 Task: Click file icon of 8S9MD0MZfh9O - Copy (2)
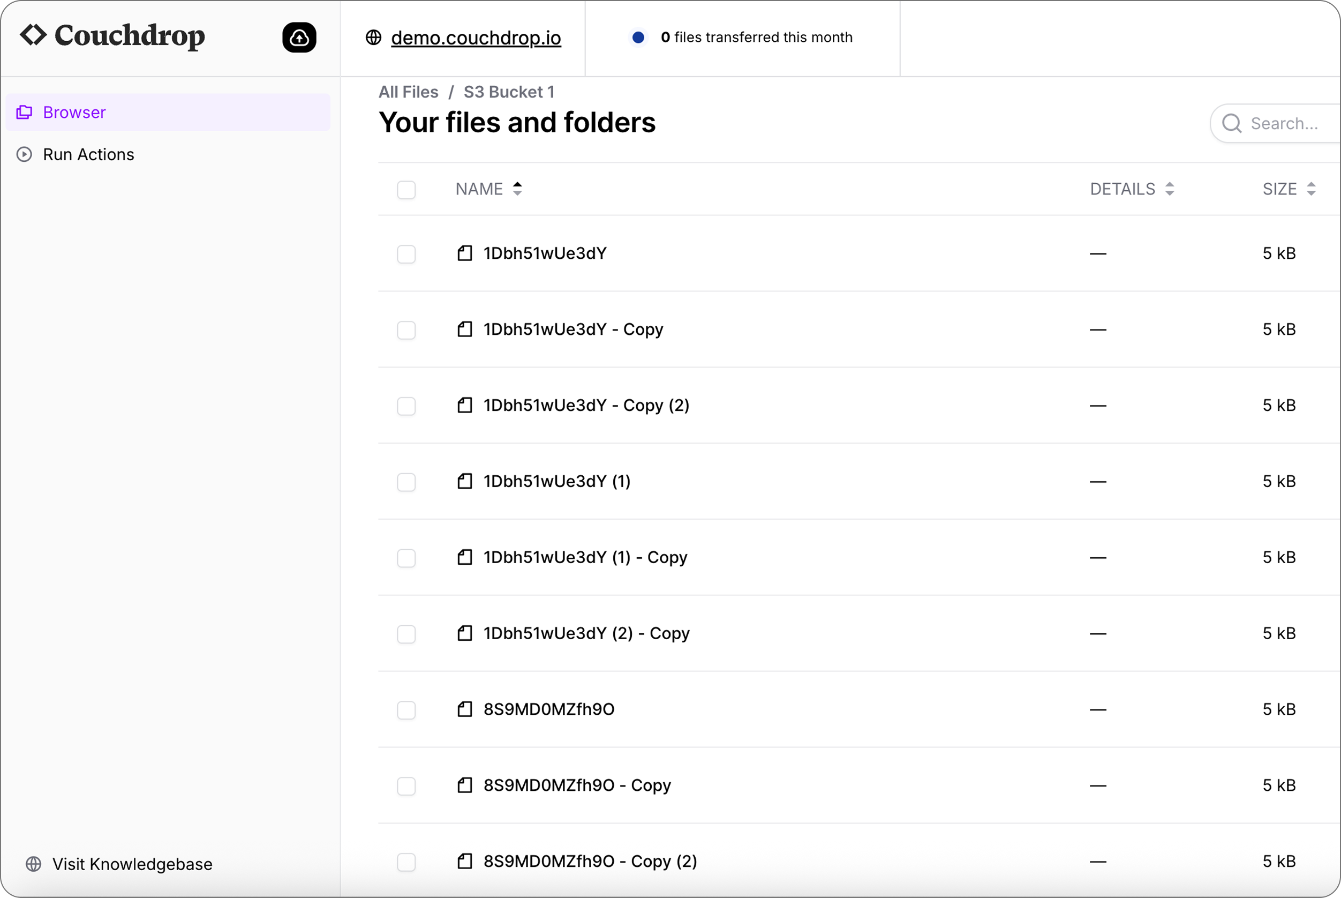pyautogui.click(x=465, y=862)
